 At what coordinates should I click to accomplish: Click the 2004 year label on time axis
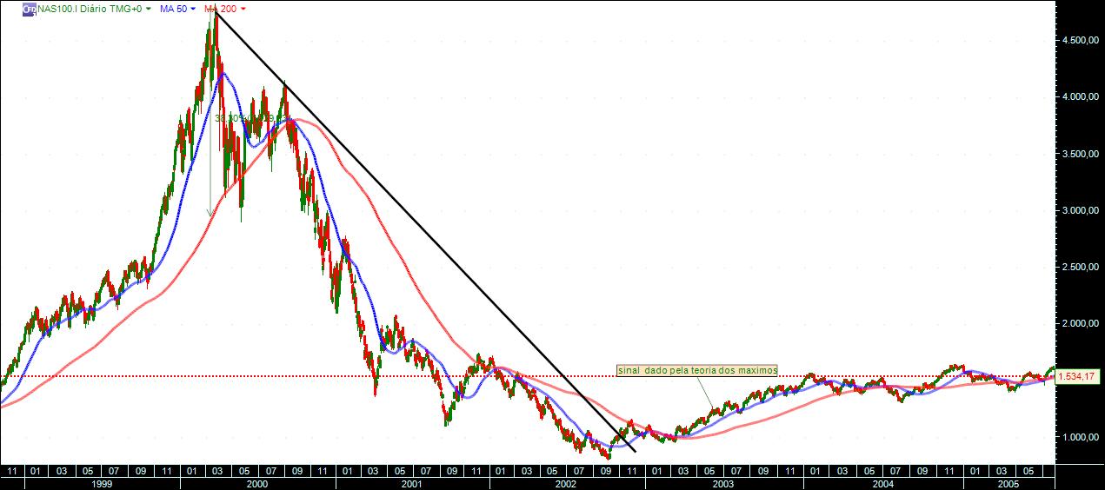882,483
